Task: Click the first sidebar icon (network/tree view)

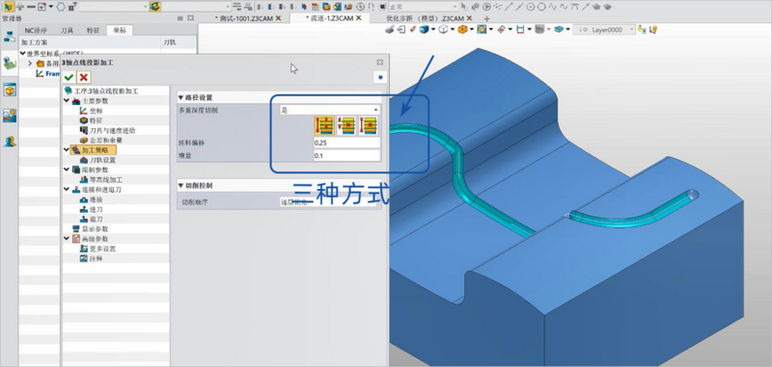Action: point(10,37)
